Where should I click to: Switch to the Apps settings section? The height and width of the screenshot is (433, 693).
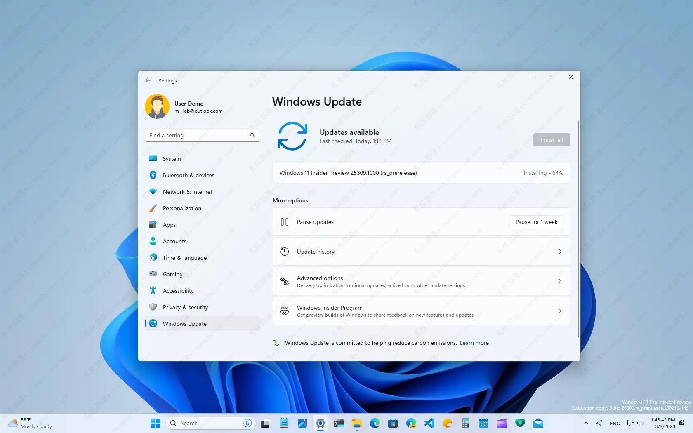tap(169, 224)
